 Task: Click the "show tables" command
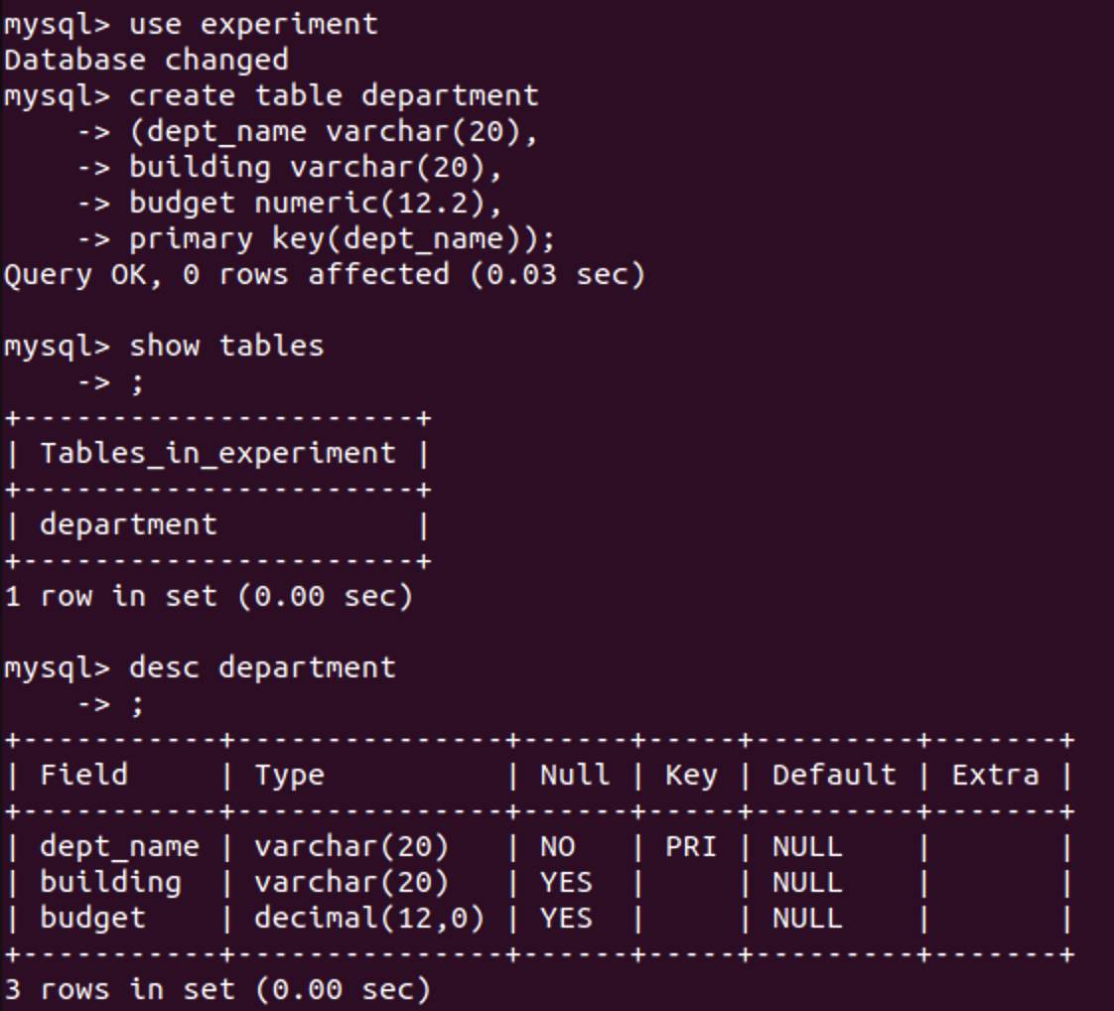226,346
